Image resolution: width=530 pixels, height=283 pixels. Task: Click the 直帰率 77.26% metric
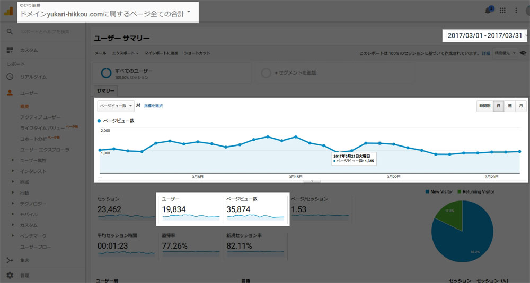tap(191, 245)
